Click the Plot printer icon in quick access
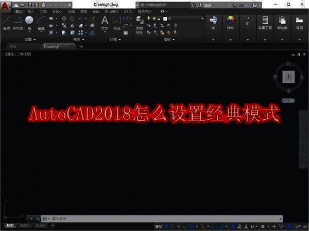Viewport: 309px width, 231px height. pos(44,5)
